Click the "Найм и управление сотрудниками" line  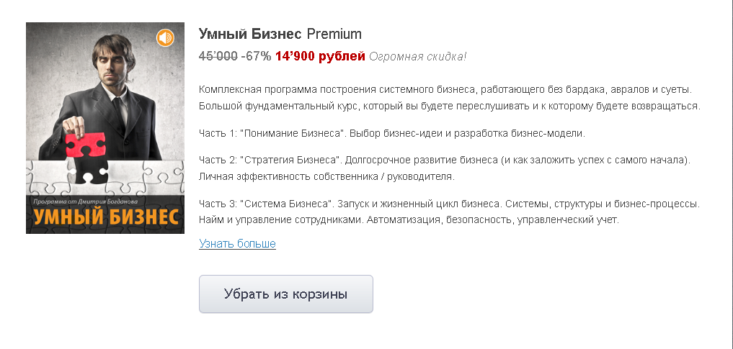click(409, 220)
